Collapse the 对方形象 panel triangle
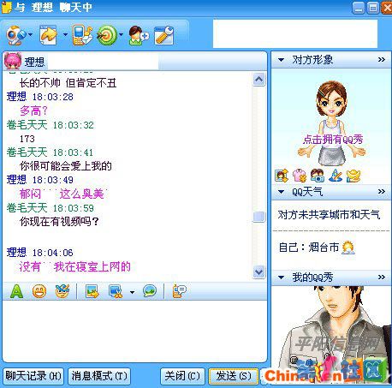 281,60
